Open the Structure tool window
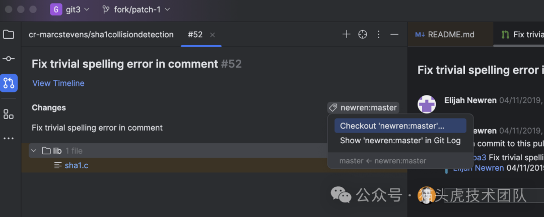The image size is (544, 217). click(9, 114)
